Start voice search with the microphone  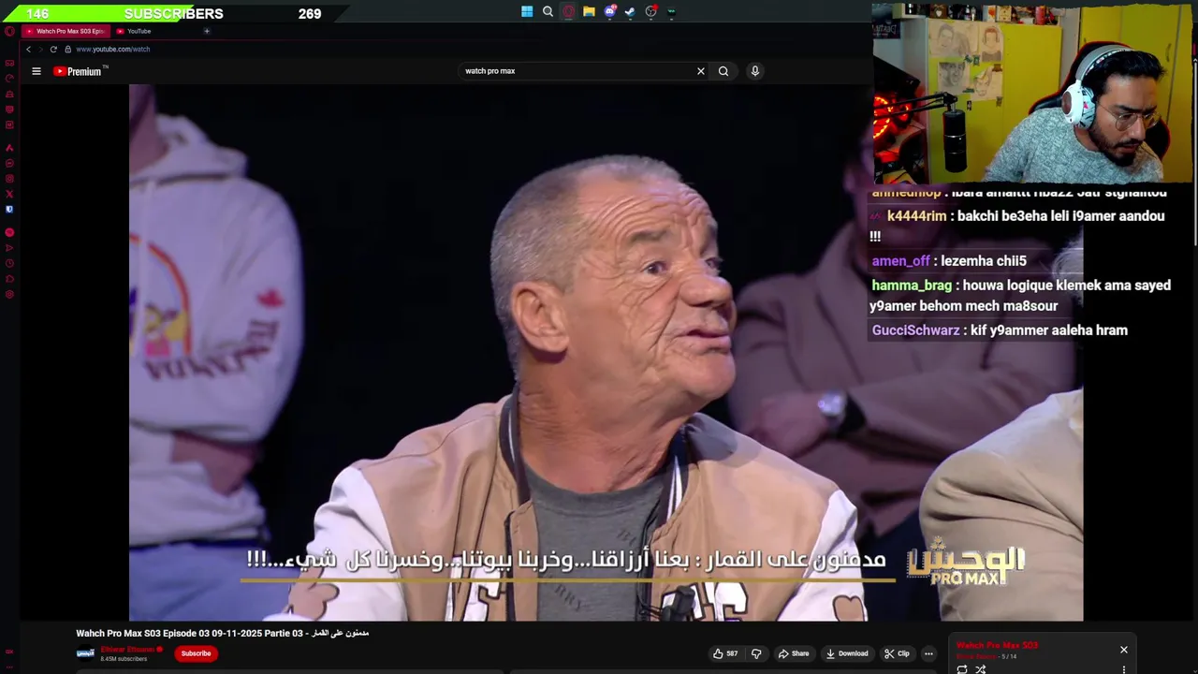(x=754, y=71)
